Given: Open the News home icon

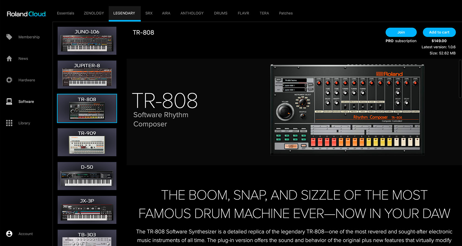Looking at the screenshot, I should point(9,58).
